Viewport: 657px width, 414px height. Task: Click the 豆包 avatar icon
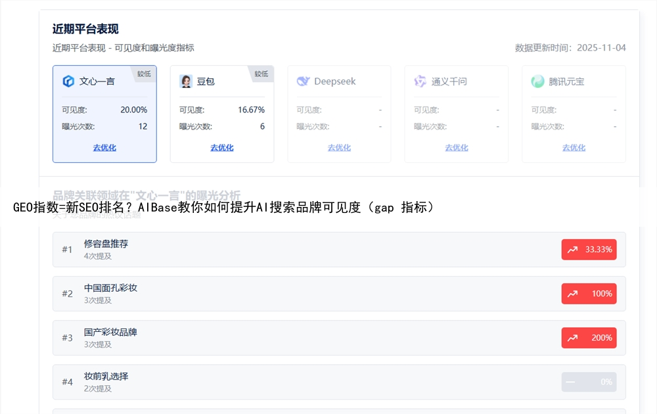(186, 81)
